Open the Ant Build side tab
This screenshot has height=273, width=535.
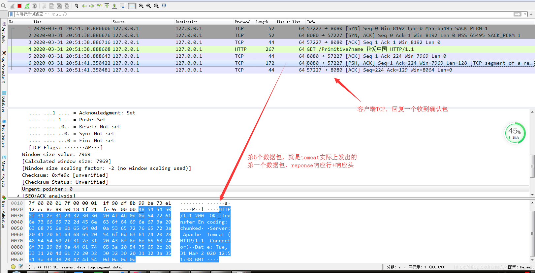point(4,33)
